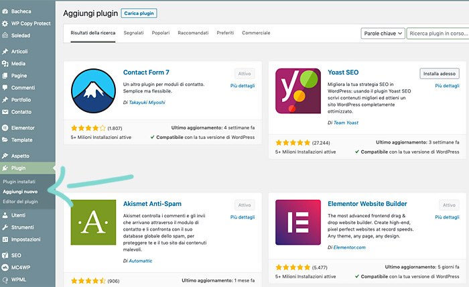Open Più dettagli for Elementor Website Builder
Viewport: 469px width, 287px height.
click(x=447, y=217)
